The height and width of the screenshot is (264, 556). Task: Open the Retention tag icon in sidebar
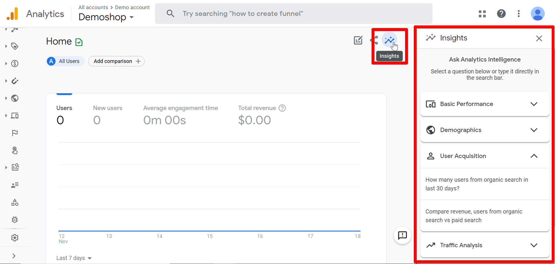(15, 46)
